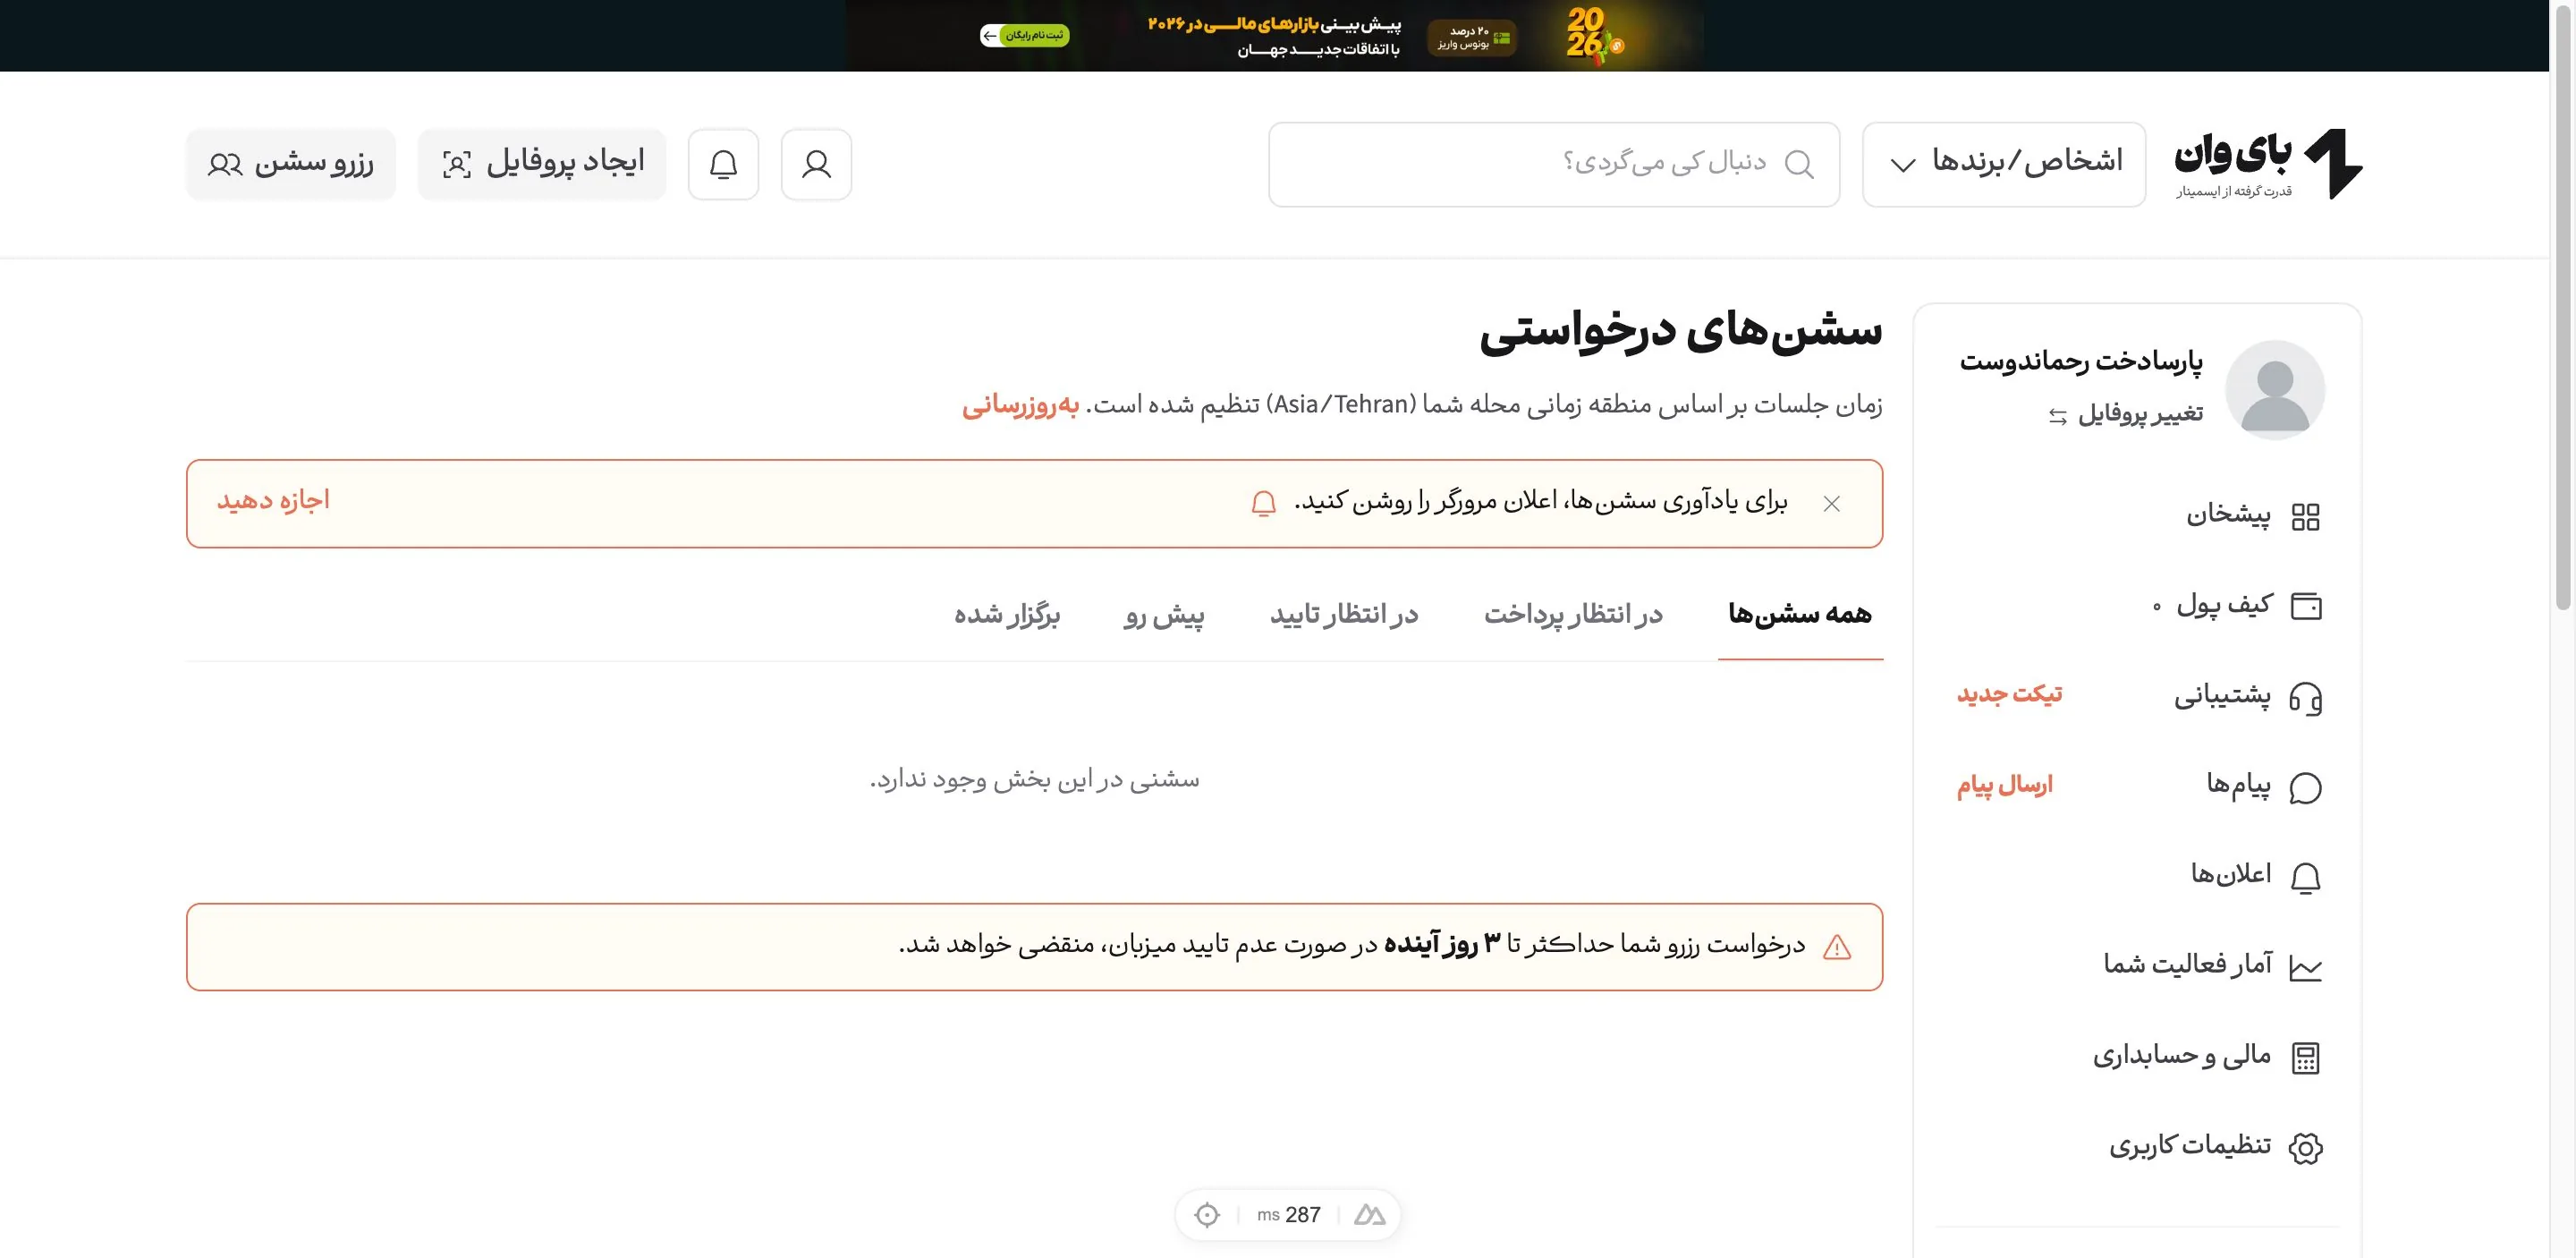The height and width of the screenshot is (1258, 2576).
Task: Open پیام‌ها chat bubble icon
Action: click(2305, 787)
